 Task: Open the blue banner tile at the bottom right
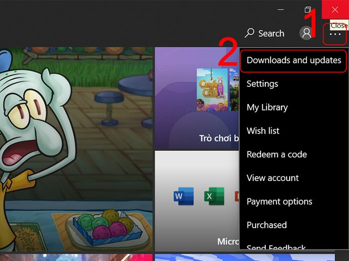point(245,258)
